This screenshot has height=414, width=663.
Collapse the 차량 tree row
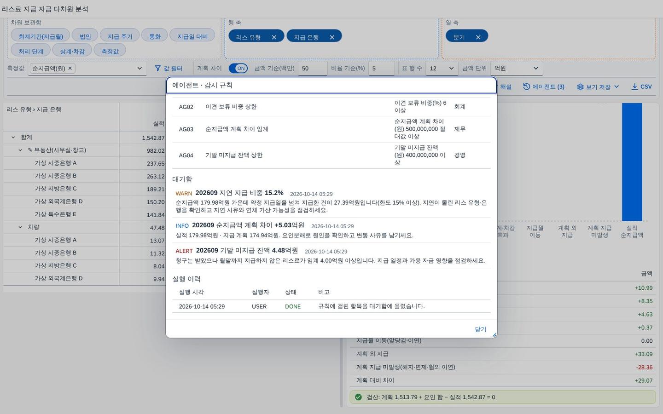pos(20,227)
